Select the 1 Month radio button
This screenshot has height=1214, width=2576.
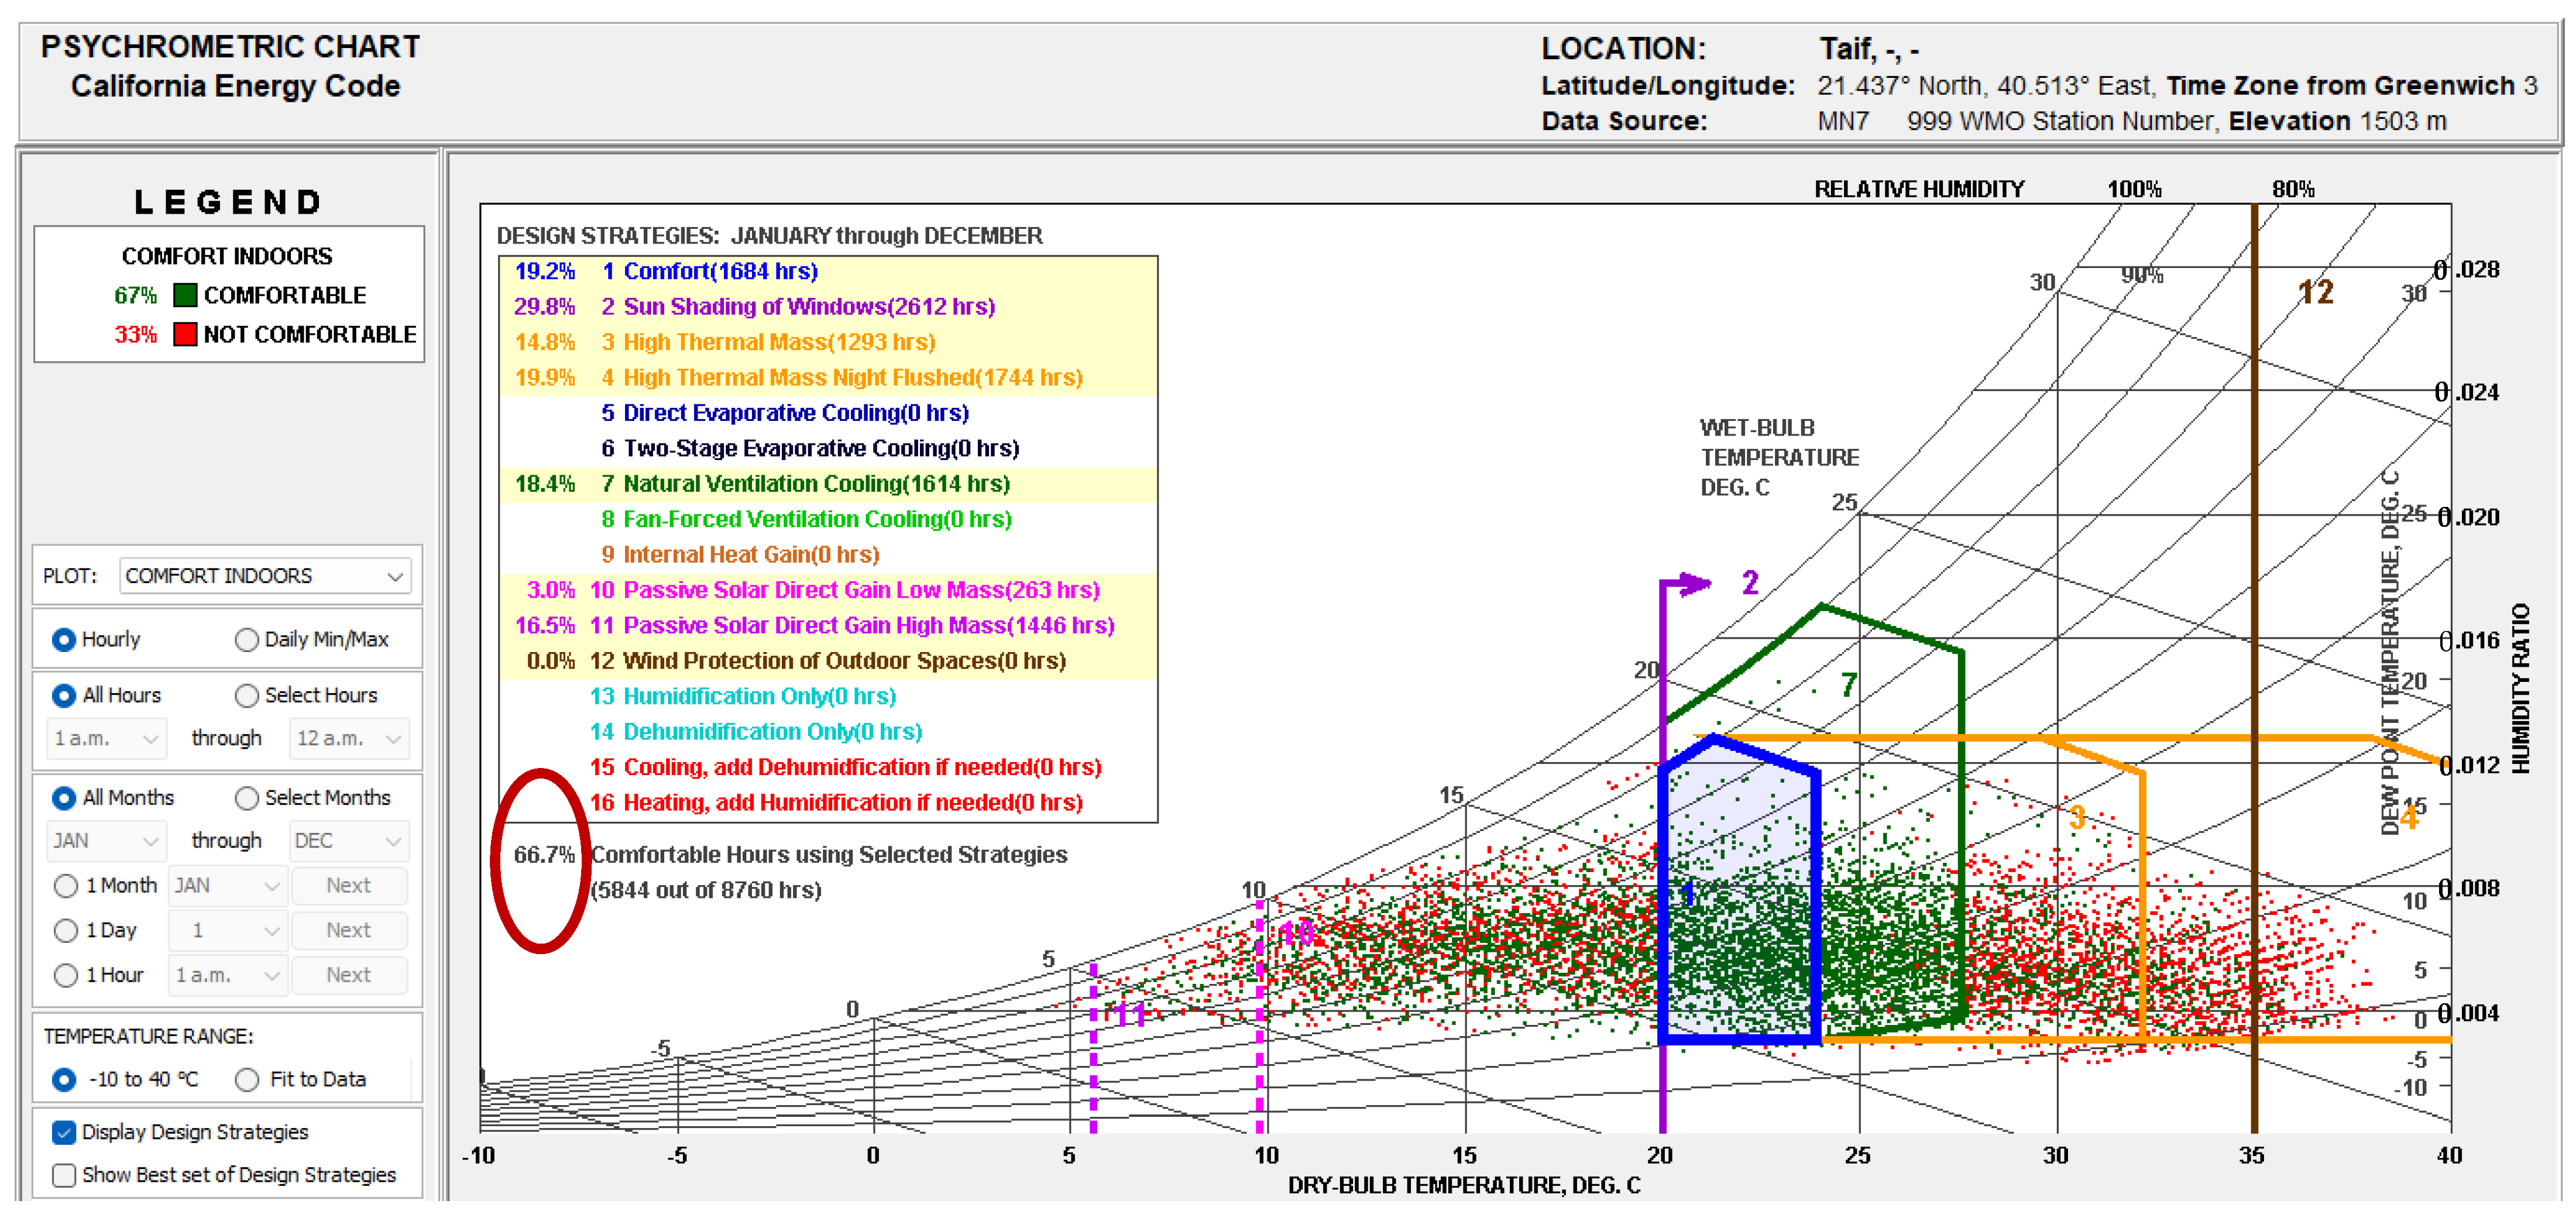66,886
